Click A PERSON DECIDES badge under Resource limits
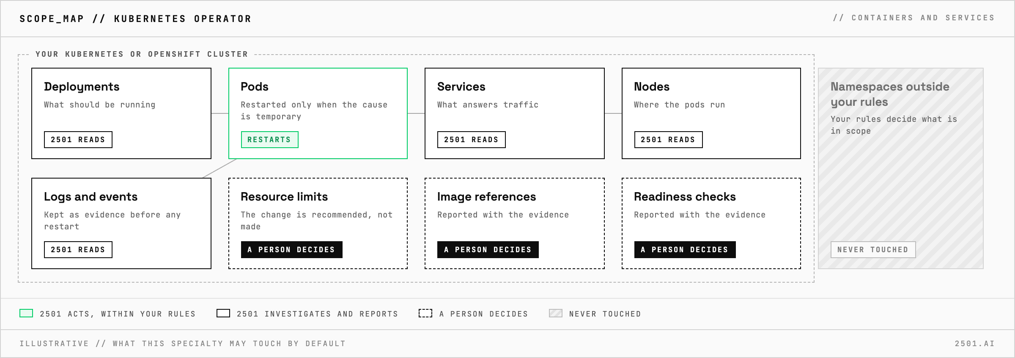Viewport: 1015px width, 358px height. tap(292, 250)
